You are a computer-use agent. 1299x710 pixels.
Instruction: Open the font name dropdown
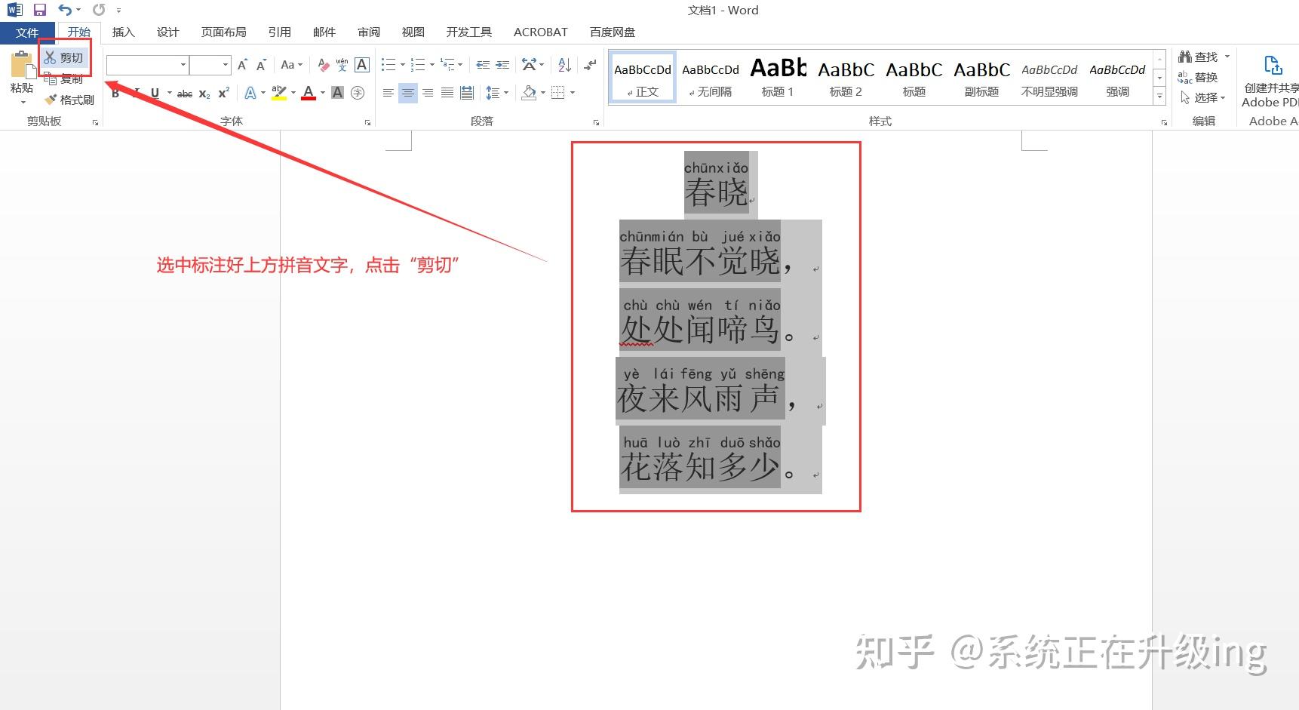183,65
